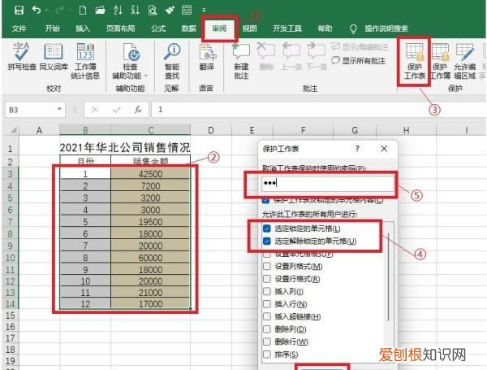487x370 pixels.
Task: Open the Undo history dropdown arrow
Action: tap(46, 11)
